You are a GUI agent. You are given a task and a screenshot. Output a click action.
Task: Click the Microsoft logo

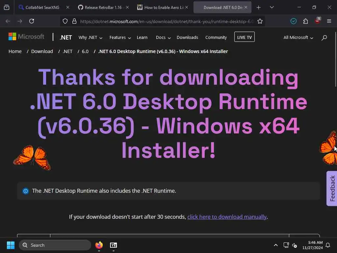pos(26,37)
